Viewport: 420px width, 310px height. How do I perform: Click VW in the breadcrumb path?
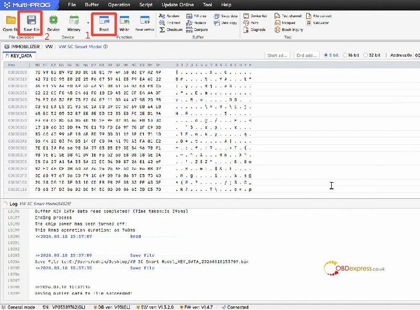49,47
